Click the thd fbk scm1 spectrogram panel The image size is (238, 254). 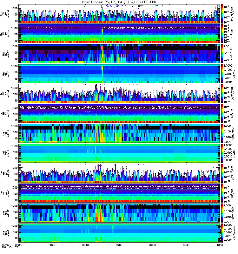tap(119, 153)
